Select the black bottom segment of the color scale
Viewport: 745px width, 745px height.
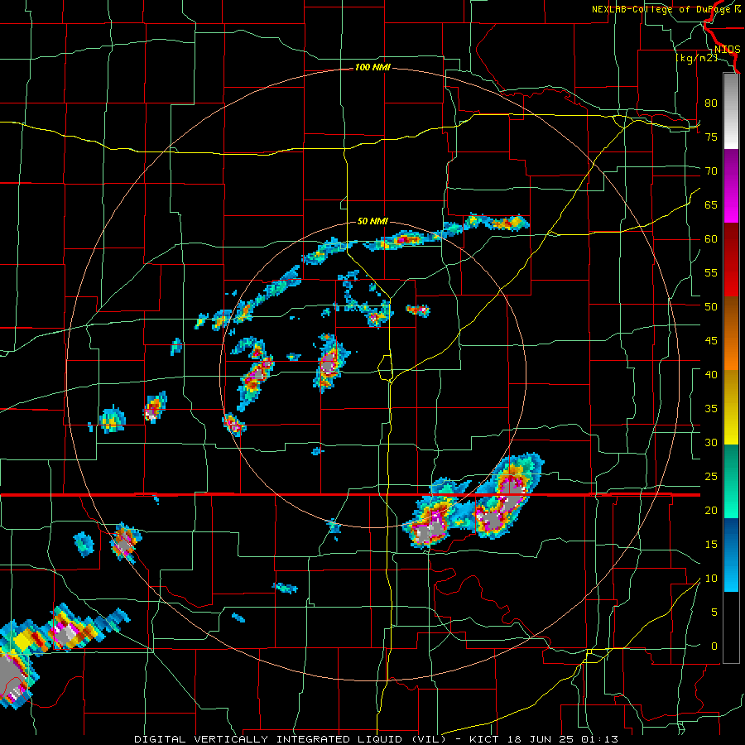click(x=731, y=627)
